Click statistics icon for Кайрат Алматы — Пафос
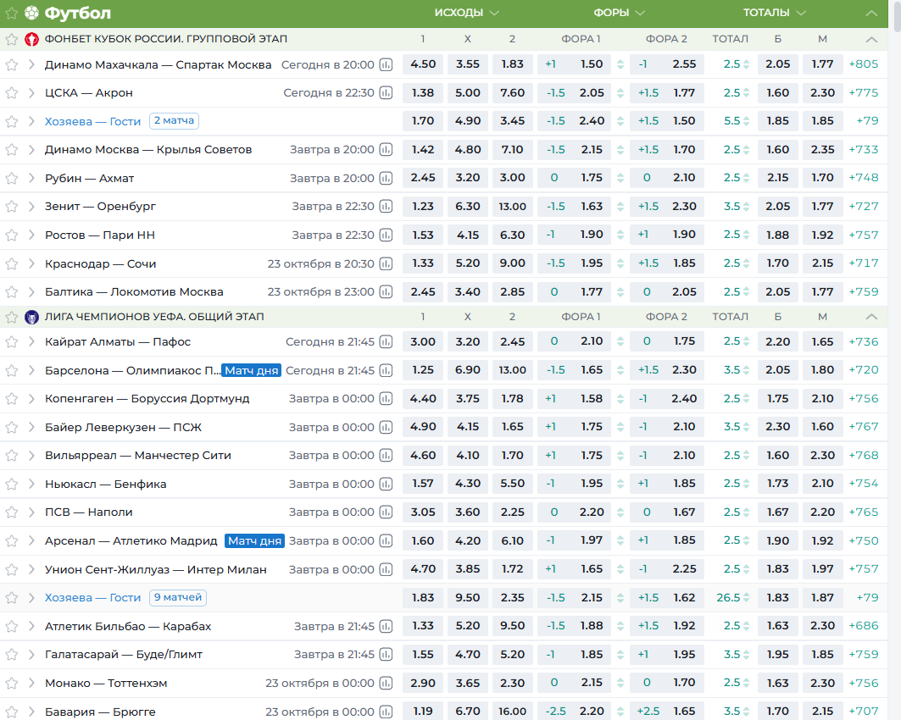Viewport: 901px width, 720px height. [387, 342]
